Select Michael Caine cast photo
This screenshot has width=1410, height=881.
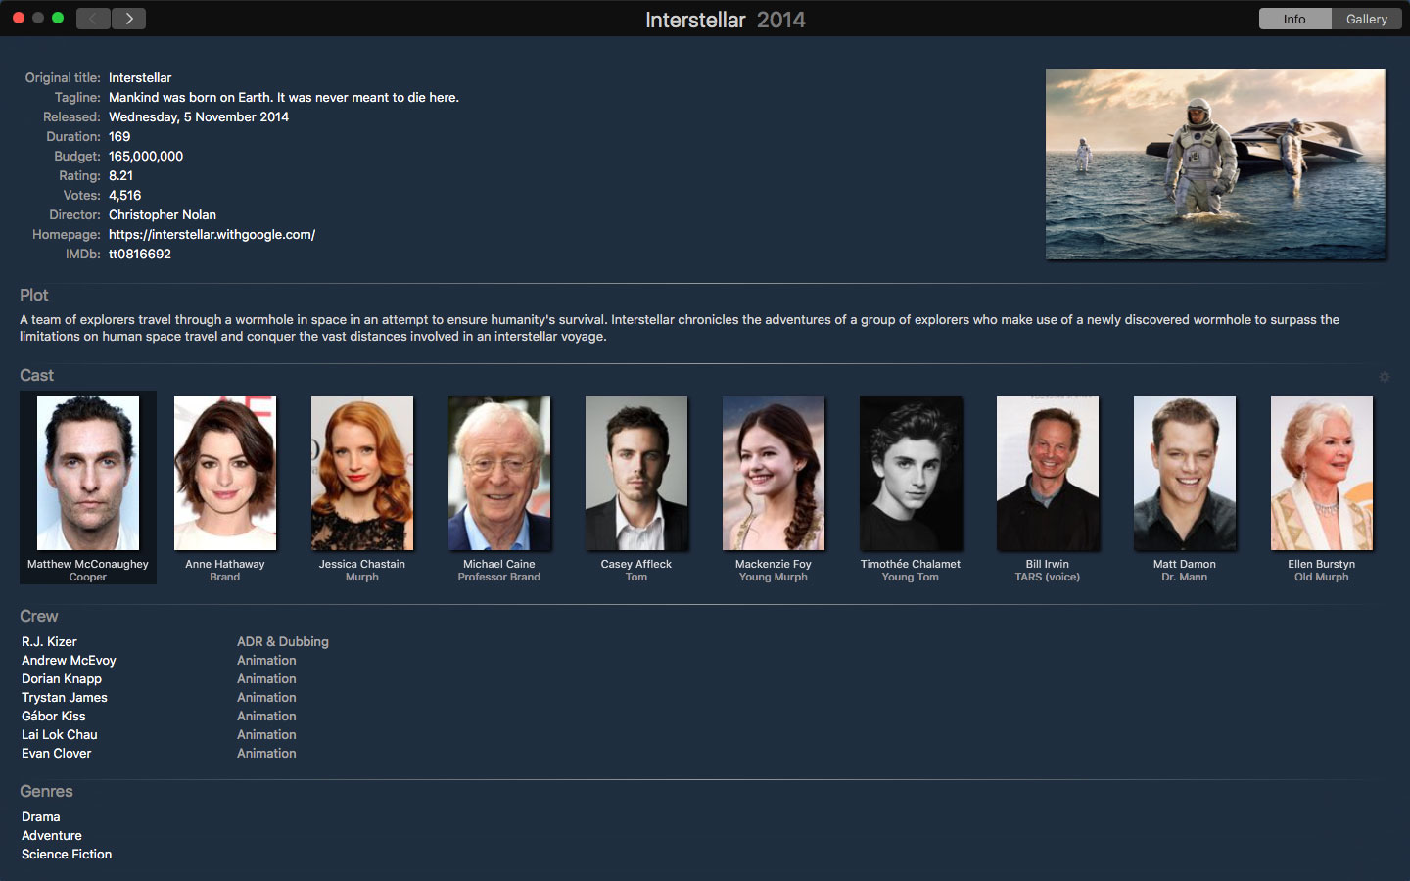[499, 473]
